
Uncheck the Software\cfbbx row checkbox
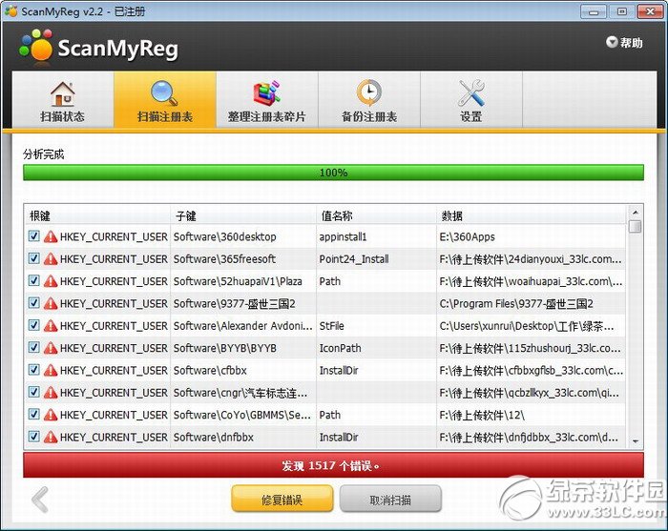(34, 370)
